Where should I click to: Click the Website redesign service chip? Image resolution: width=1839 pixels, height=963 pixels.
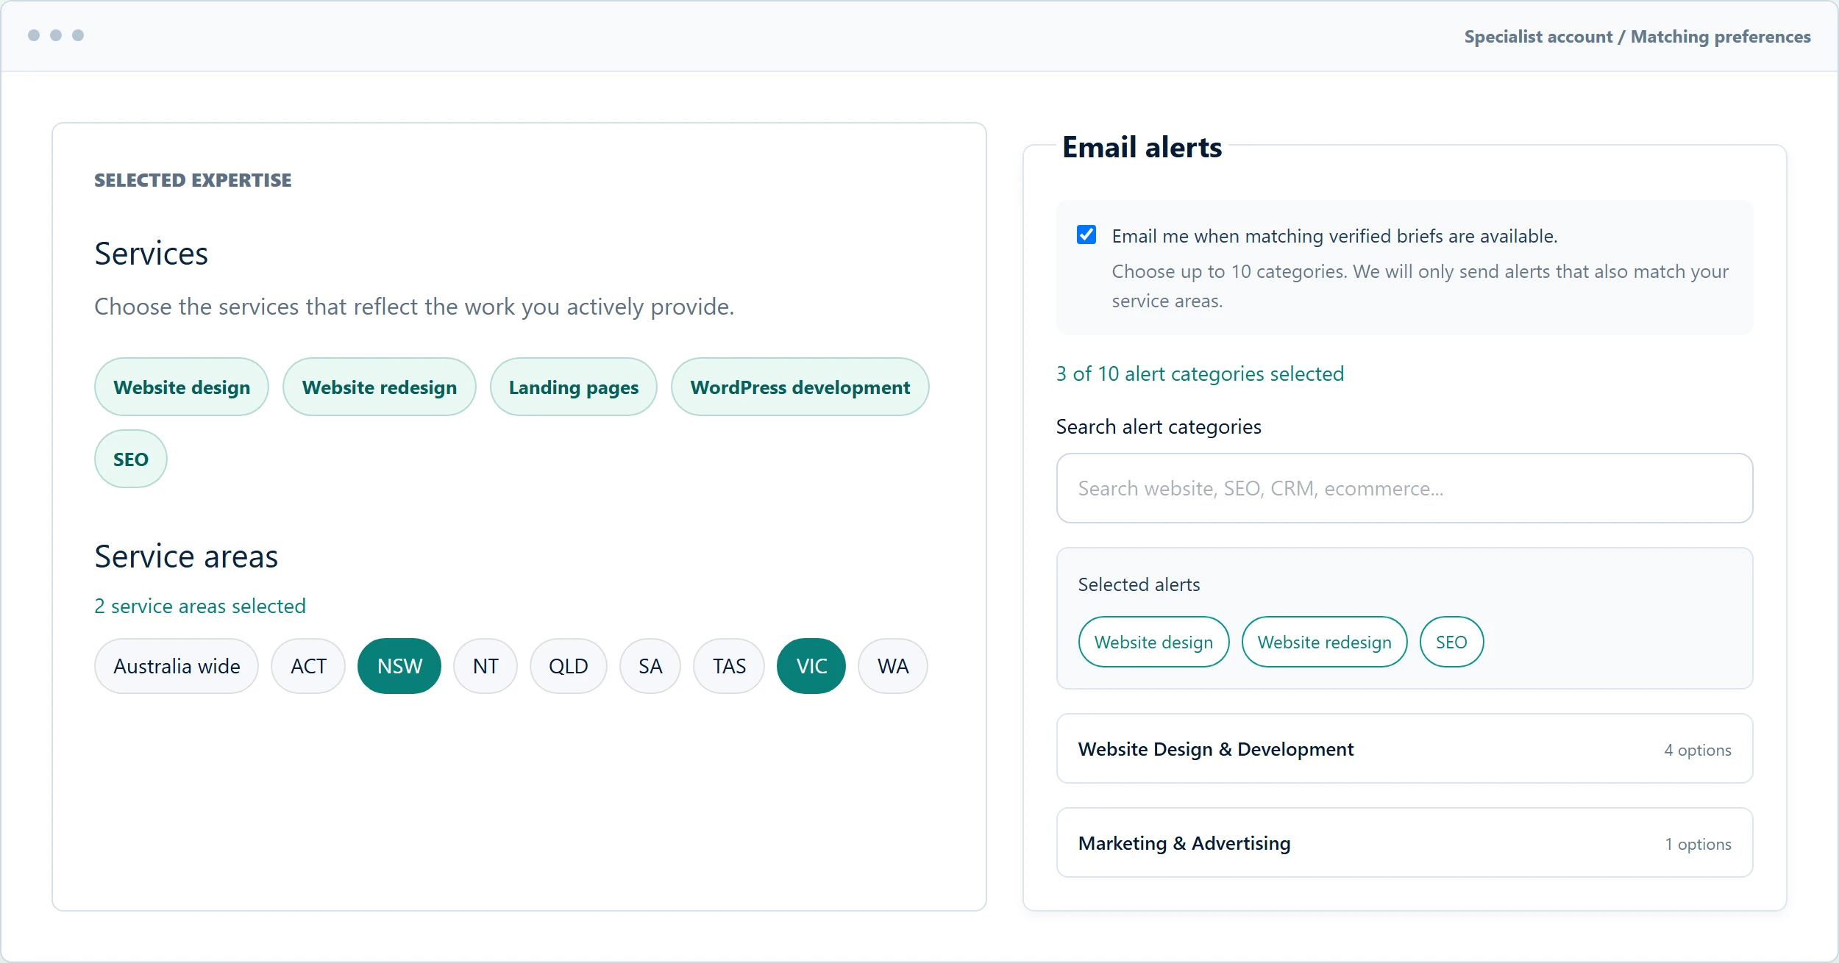pyautogui.click(x=380, y=387)
